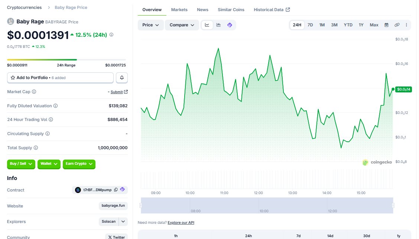Click the Baby Rage Price breadcrumb text
This screenshot has width=419, height=239.
click(x=71, y=7)
